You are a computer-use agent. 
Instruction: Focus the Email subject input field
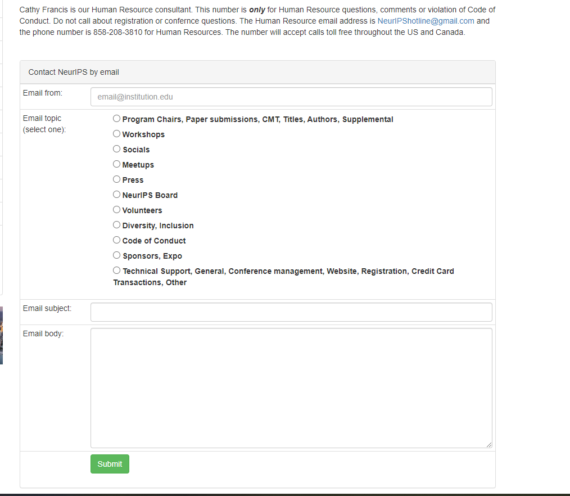pos(291,312)
